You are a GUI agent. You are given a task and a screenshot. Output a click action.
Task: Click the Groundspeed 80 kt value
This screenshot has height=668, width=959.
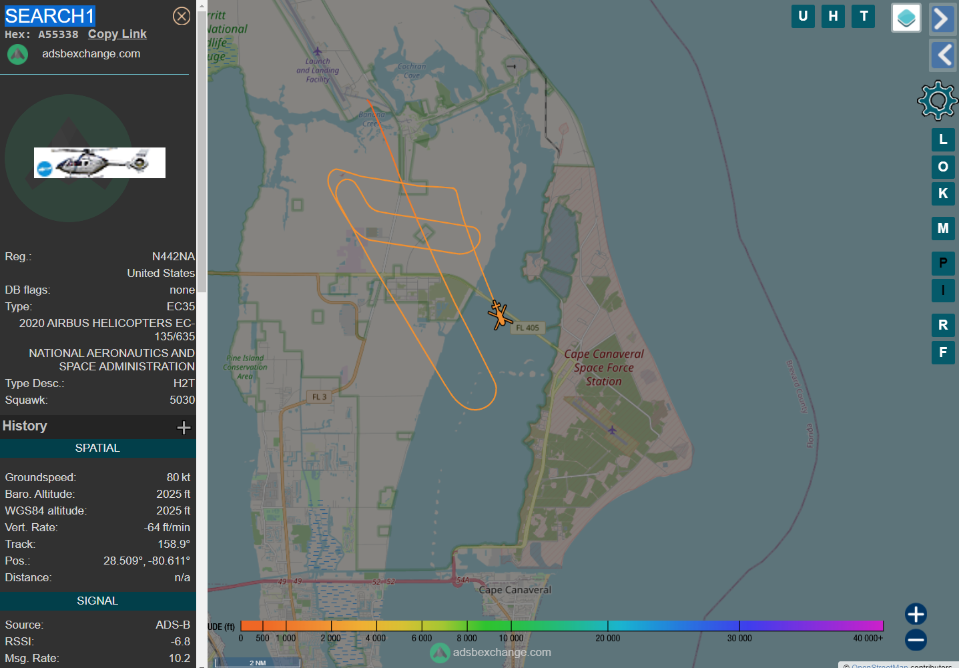(178, 477)
